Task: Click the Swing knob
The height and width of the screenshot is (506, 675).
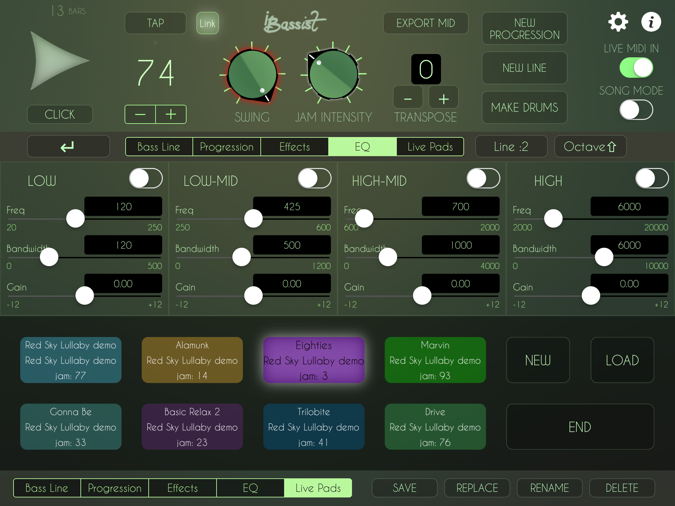Action: (x=252, y=74)
